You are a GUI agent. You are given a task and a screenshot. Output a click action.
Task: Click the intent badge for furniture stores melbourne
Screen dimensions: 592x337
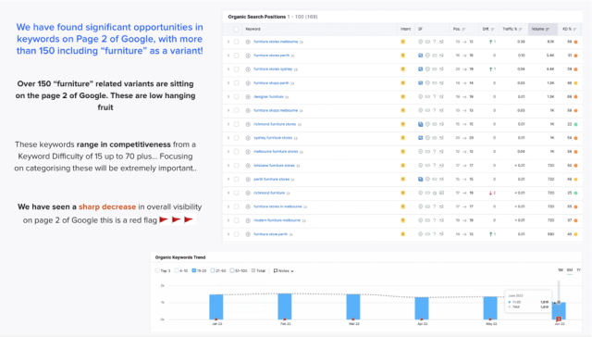(403, 42)
